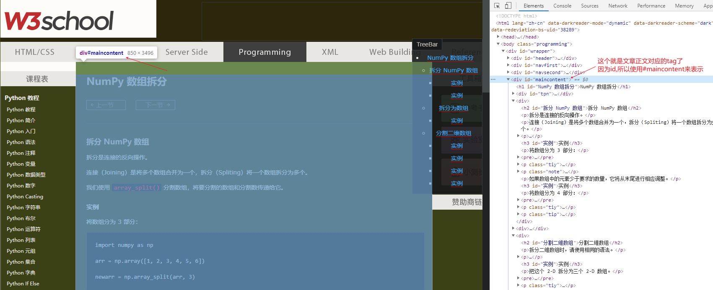The image size is (713, 290).
Task: Open the Console tab
Action: 562,6
